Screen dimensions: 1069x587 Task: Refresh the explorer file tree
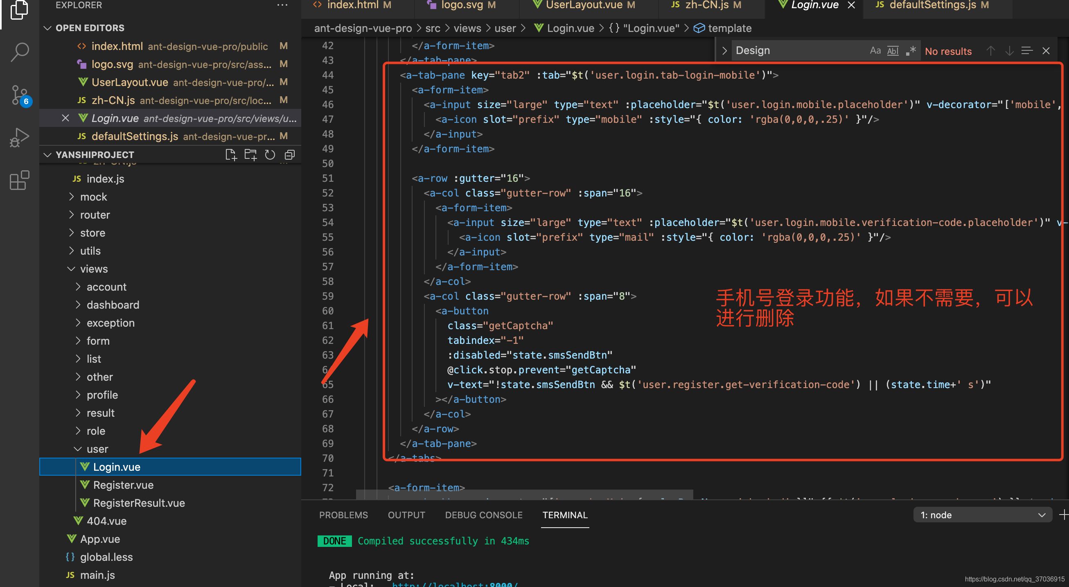click(x=270, y=155)
